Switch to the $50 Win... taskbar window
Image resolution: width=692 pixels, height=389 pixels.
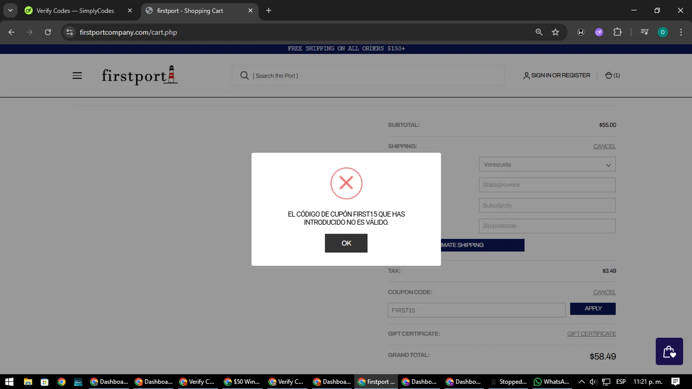click(x=242, y=382)
